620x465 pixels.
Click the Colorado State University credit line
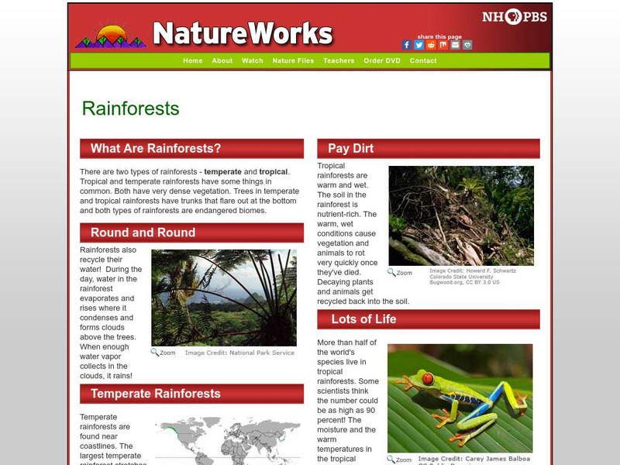[461, 277]
